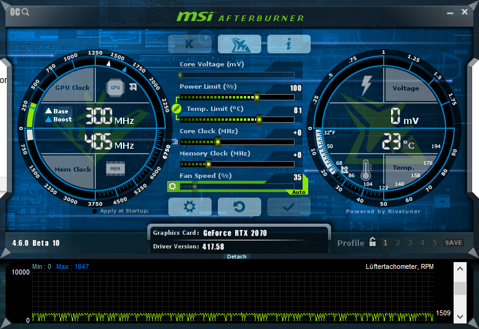Click the Power Limit slider handle
479x329 pixels.
click(257, 97)
